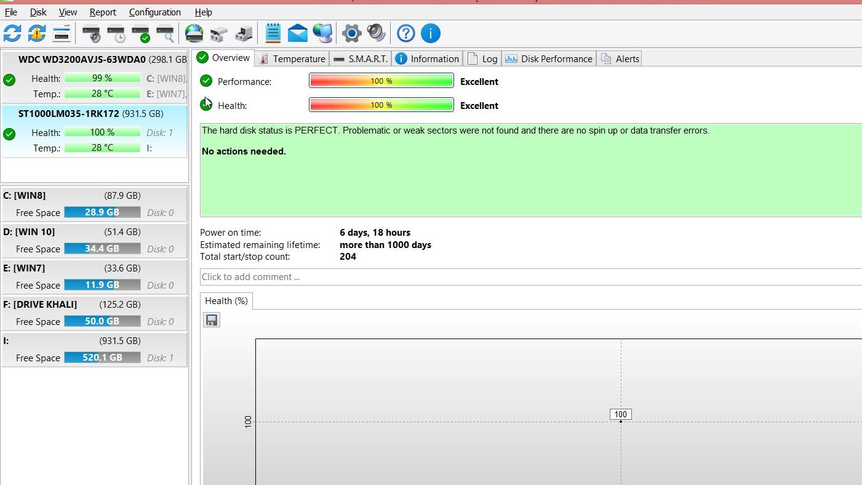Image resolution: width=862 pixels, height=485 pixels.
Task: Open the Disk menu
Action: (38, 12)
